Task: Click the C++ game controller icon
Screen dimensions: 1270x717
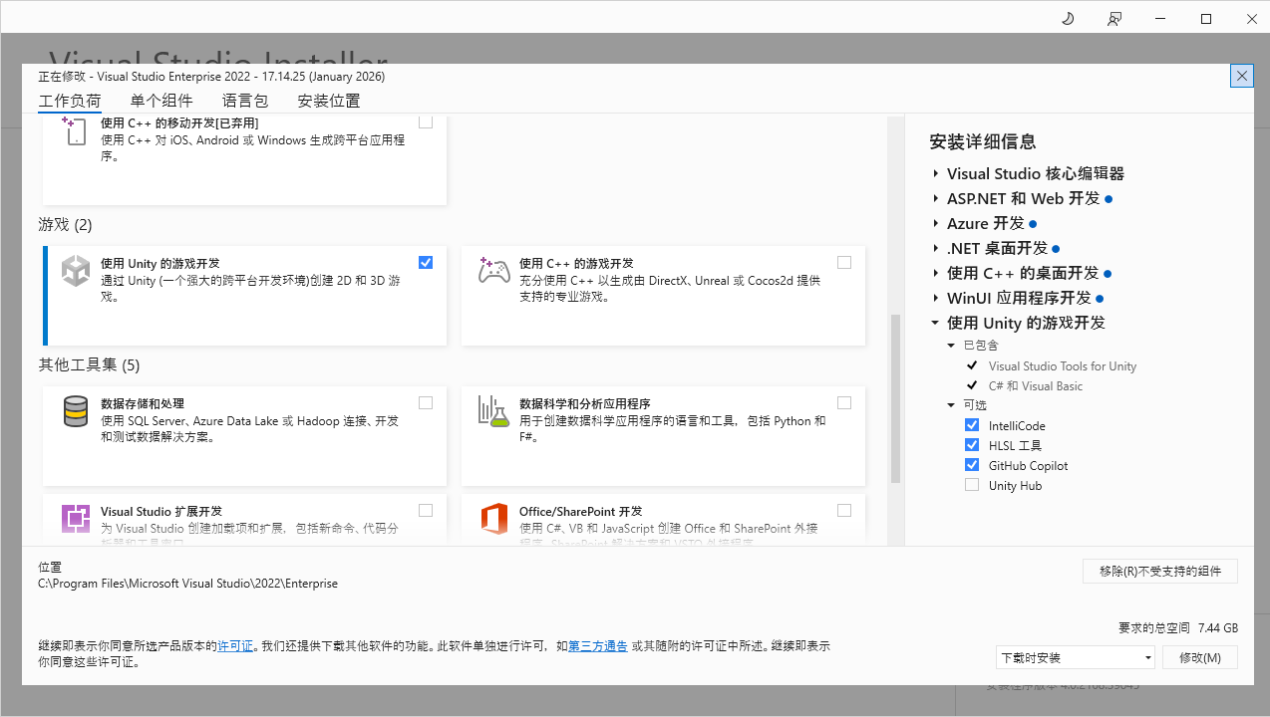Action: (x=494, y=271)
